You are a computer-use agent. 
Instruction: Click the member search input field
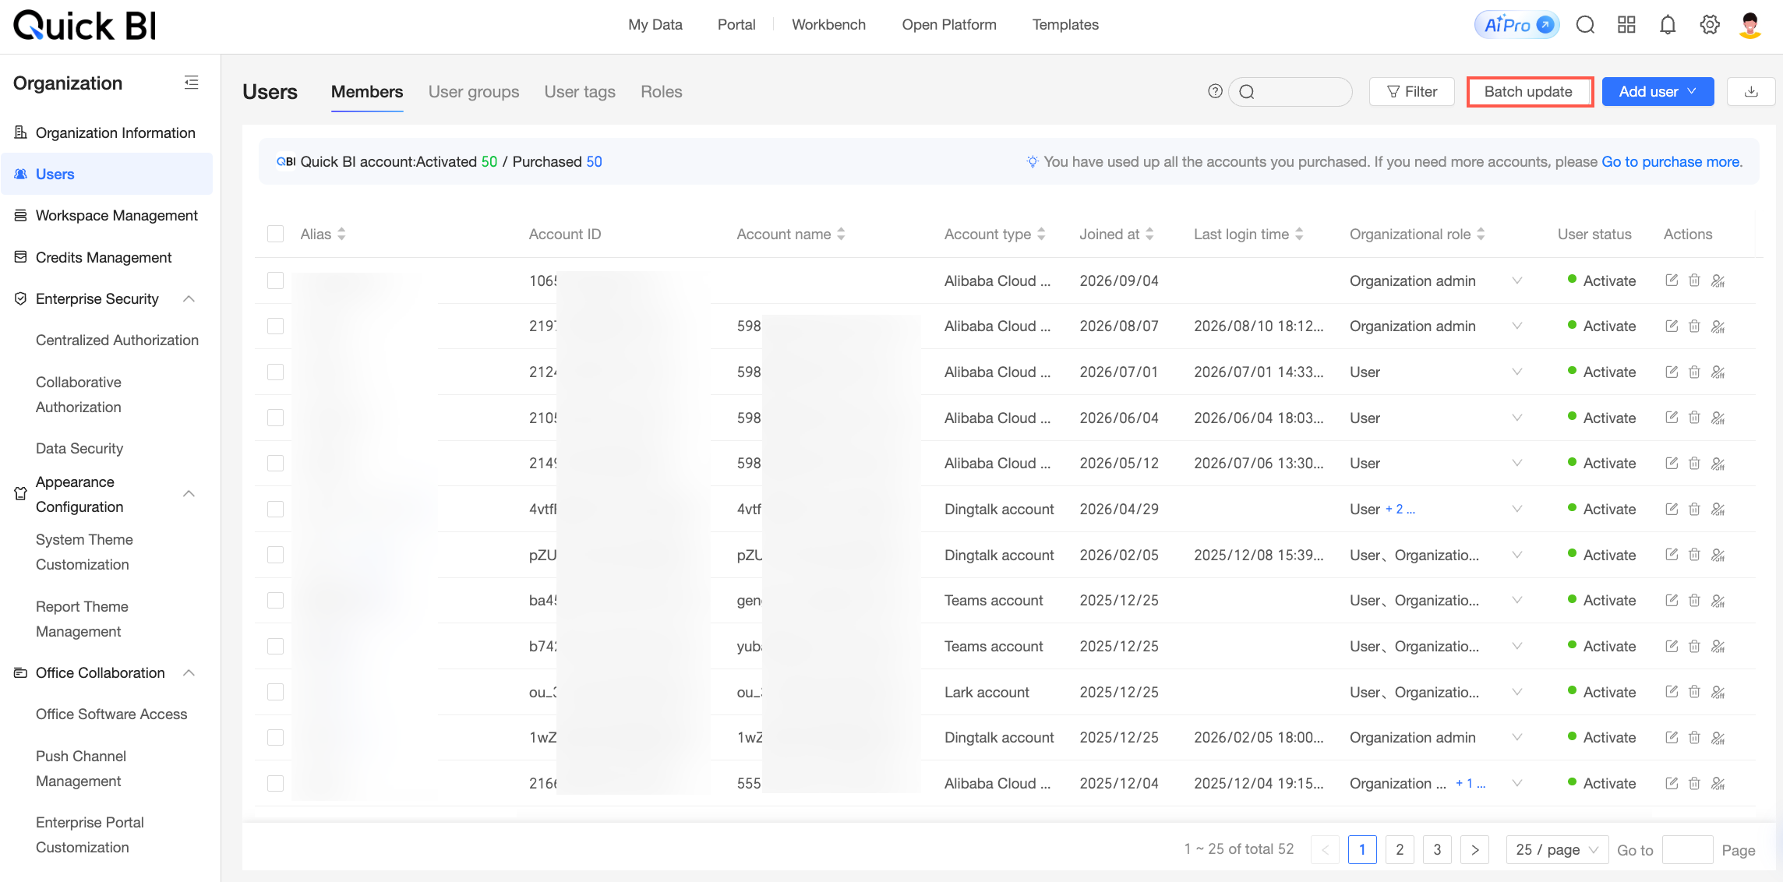(1290, 91)
